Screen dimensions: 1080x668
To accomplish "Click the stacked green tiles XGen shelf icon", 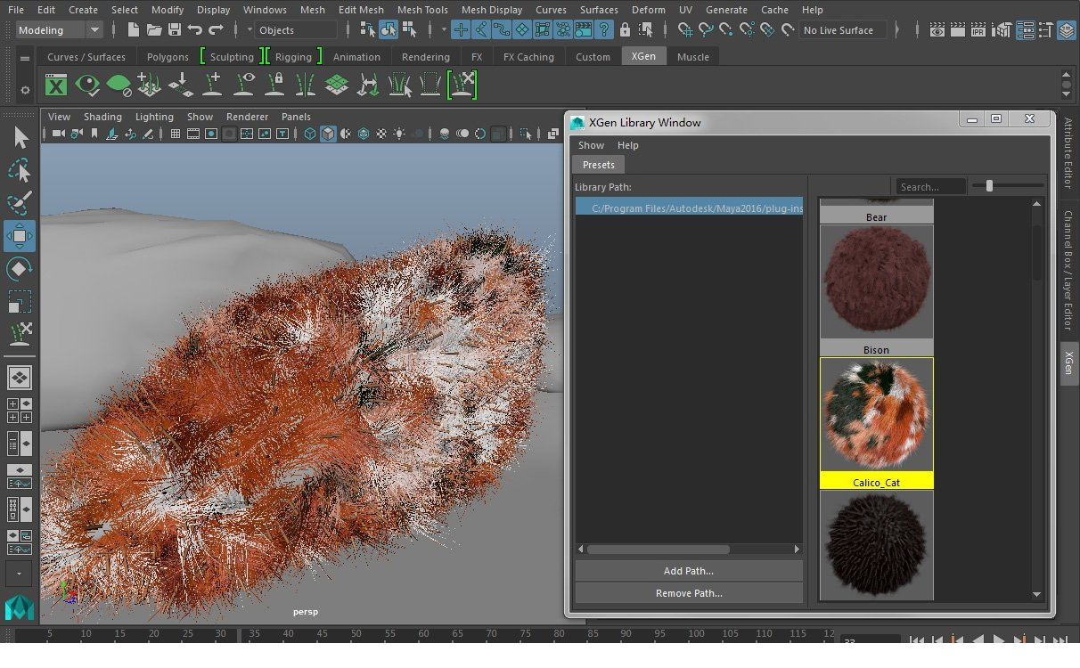I will 337,86.
